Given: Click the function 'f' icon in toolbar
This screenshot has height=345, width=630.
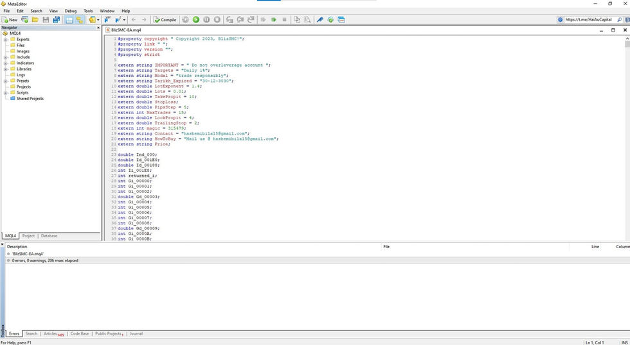Looking at the screenshot, I should click(x=118, y=20).
